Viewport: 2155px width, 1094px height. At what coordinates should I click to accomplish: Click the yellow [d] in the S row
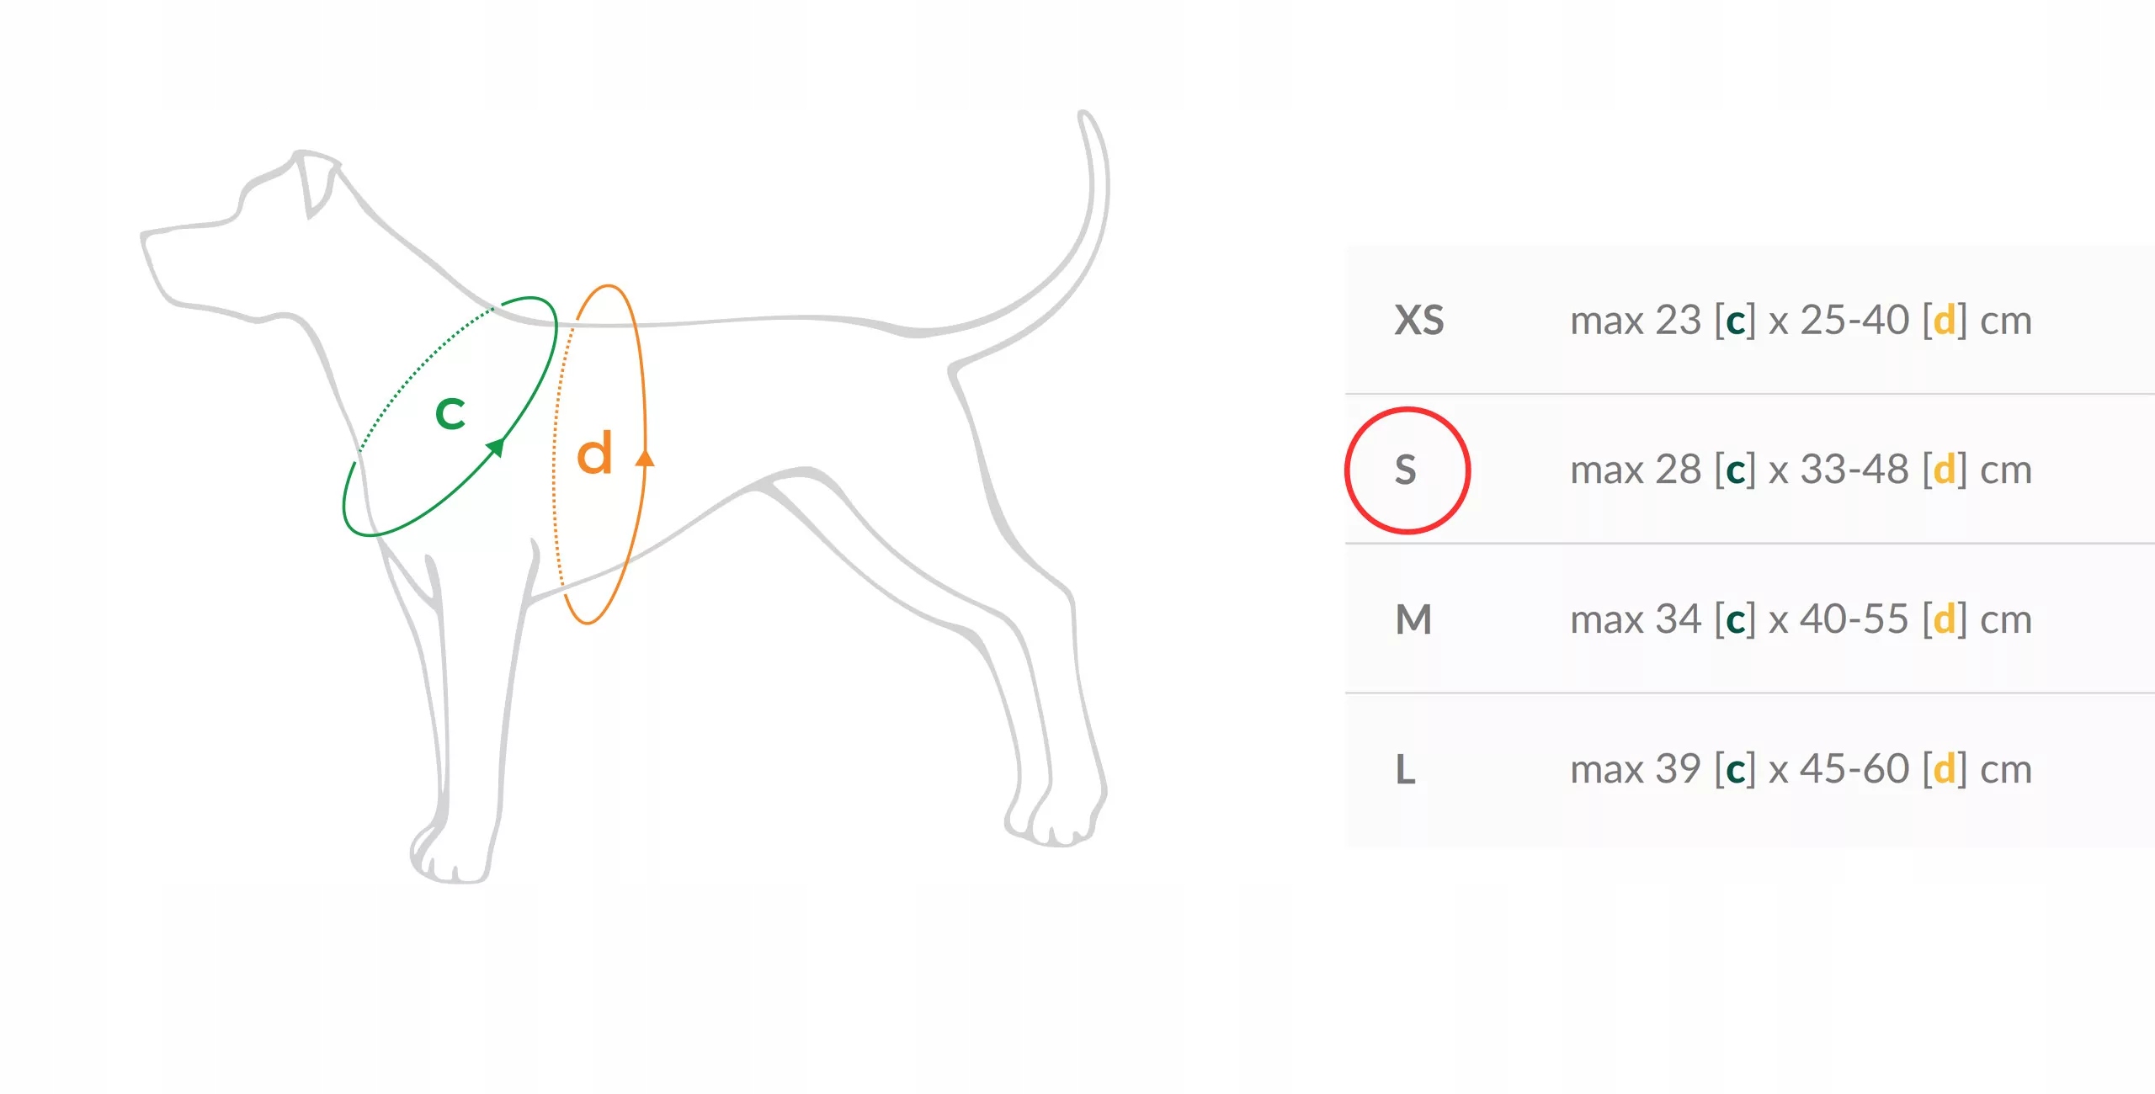[1945, 470]
